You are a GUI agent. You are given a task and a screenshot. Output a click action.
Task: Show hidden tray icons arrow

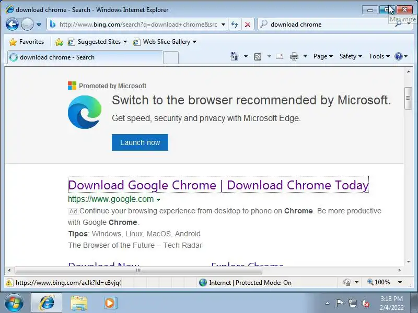pyautogui.click(x=327, y=303)
